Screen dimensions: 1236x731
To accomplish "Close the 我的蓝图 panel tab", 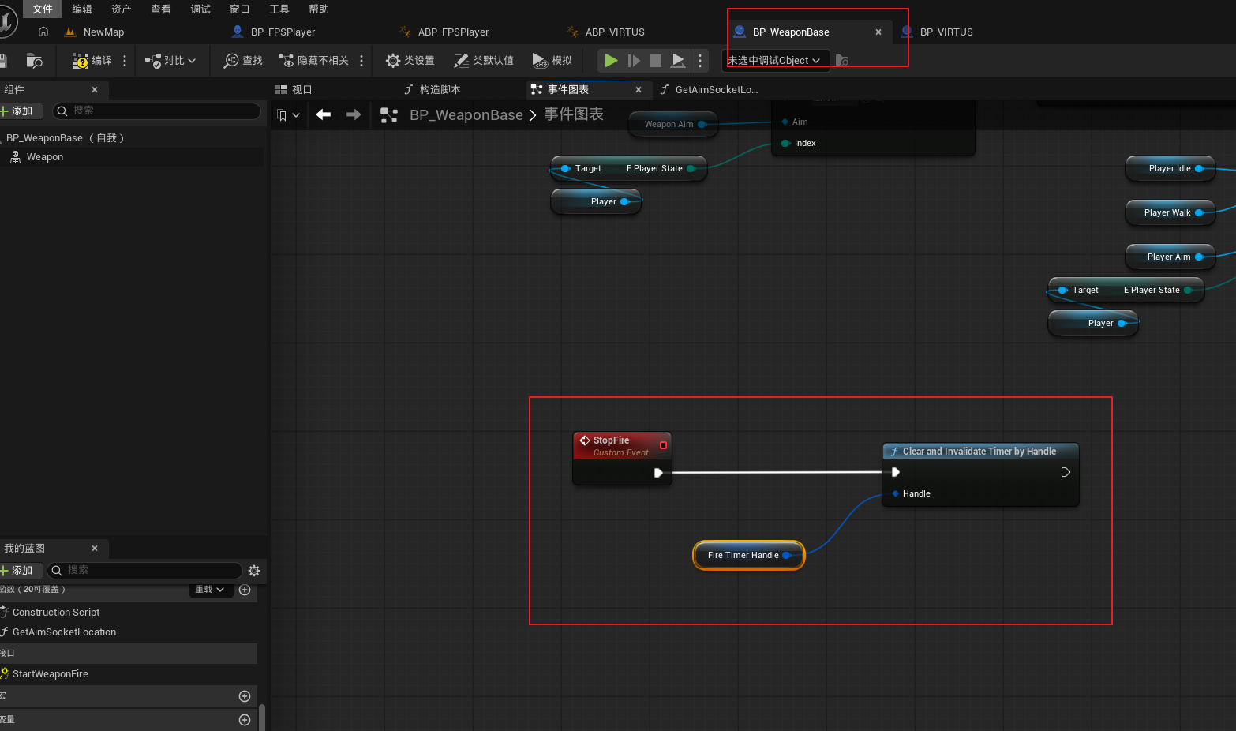I will [x=95, y=549].
